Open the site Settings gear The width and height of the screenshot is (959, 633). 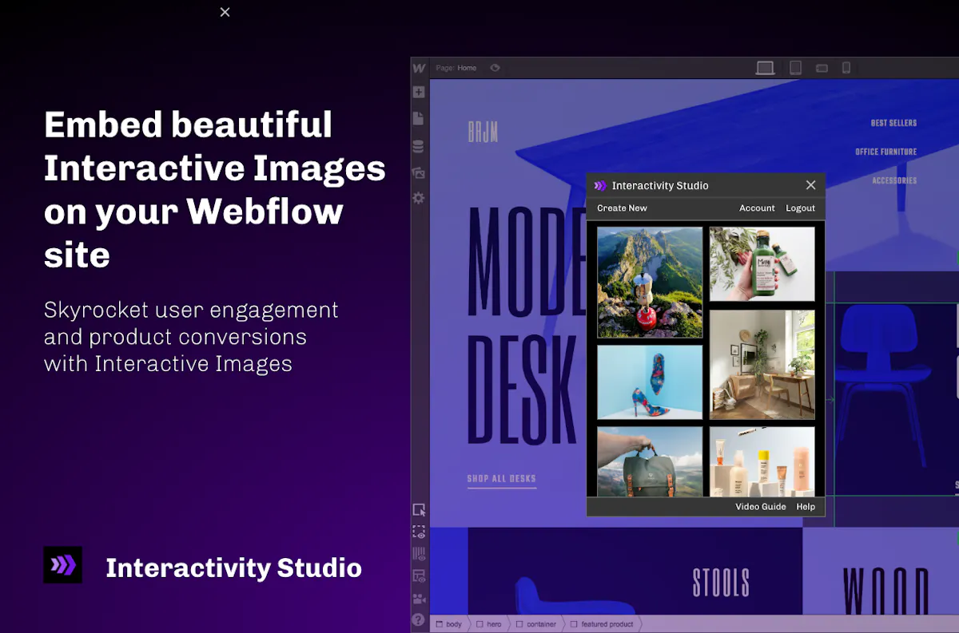click(x=418, y=198)
